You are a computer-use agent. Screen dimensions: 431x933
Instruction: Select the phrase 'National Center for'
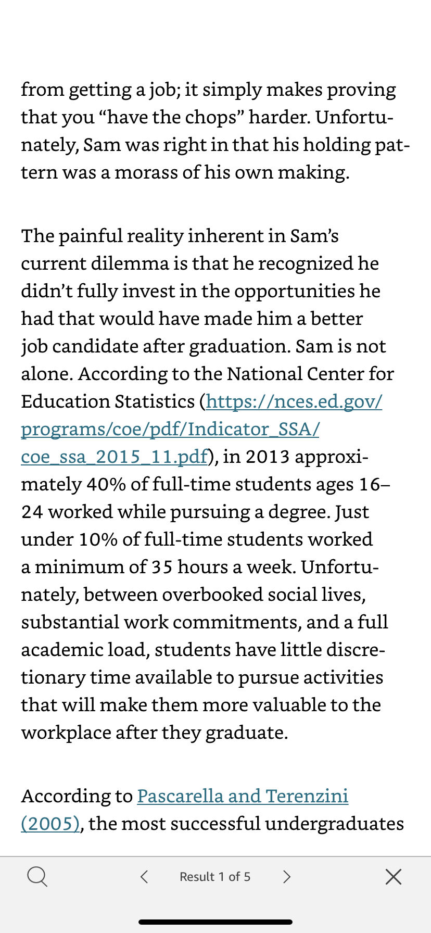[x=310, y=374]
